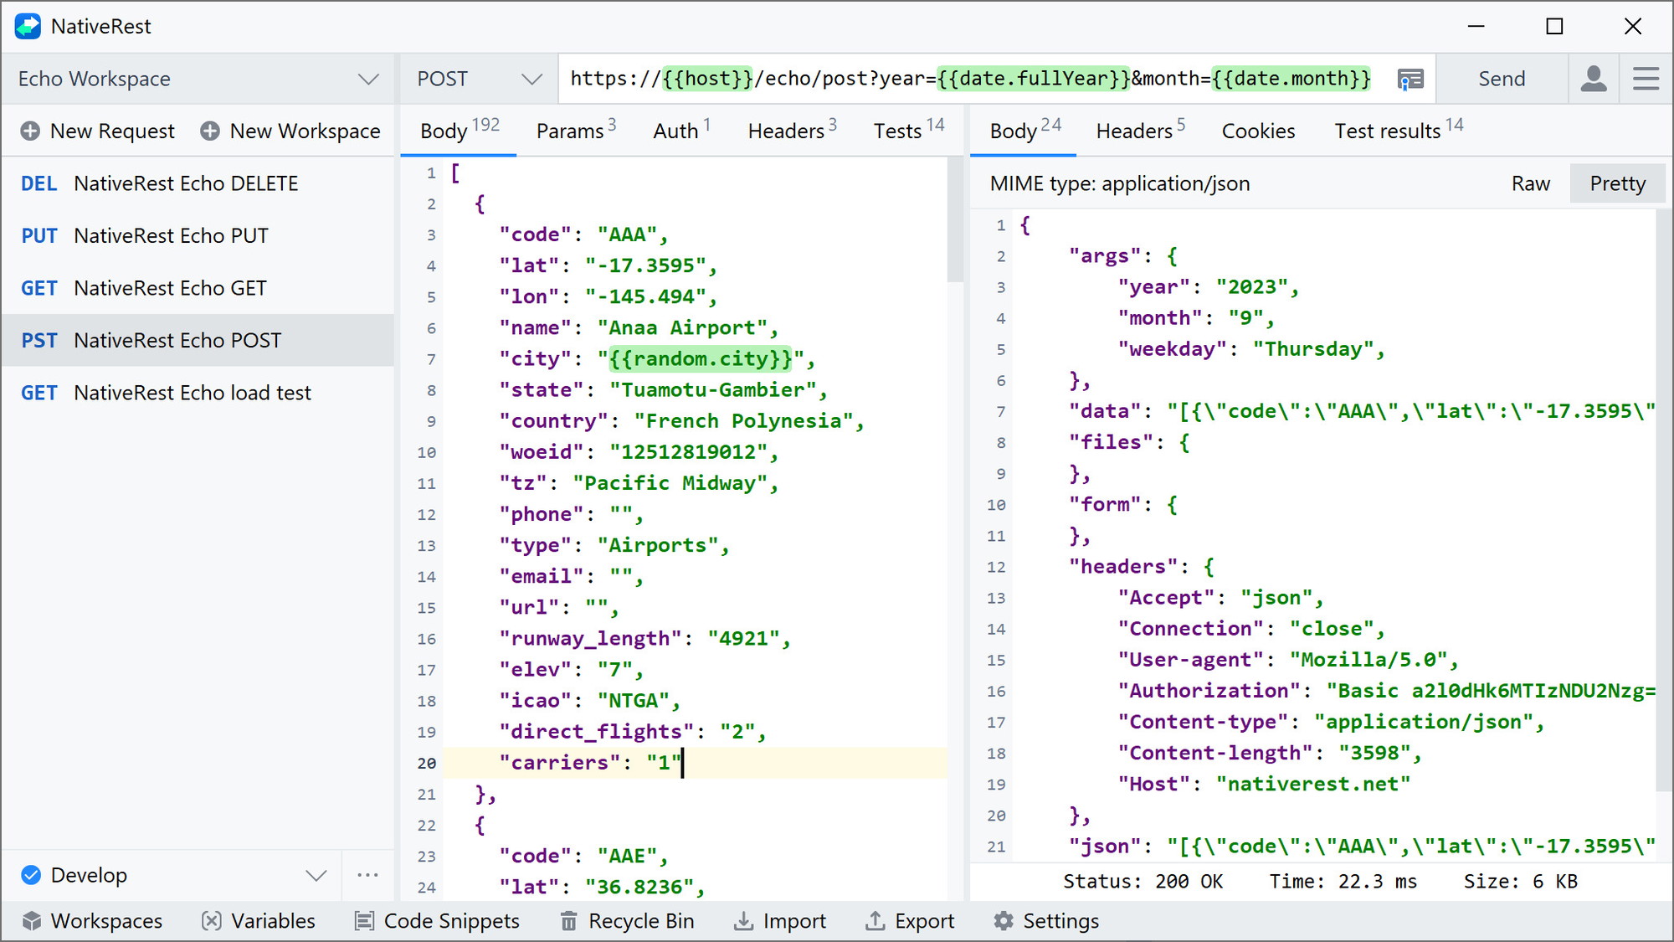Click the Send button
The image size is (1674, 942).
[x=1502, y=79]
